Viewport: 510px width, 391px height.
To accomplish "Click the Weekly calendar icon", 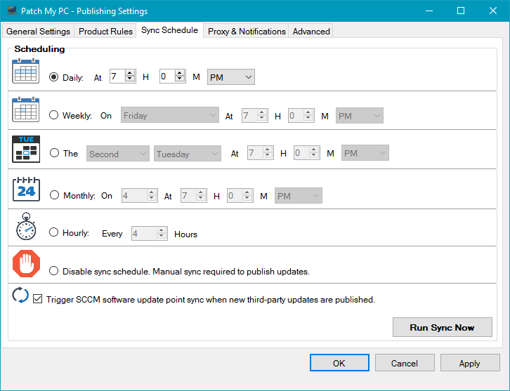I will click(26, 110).
